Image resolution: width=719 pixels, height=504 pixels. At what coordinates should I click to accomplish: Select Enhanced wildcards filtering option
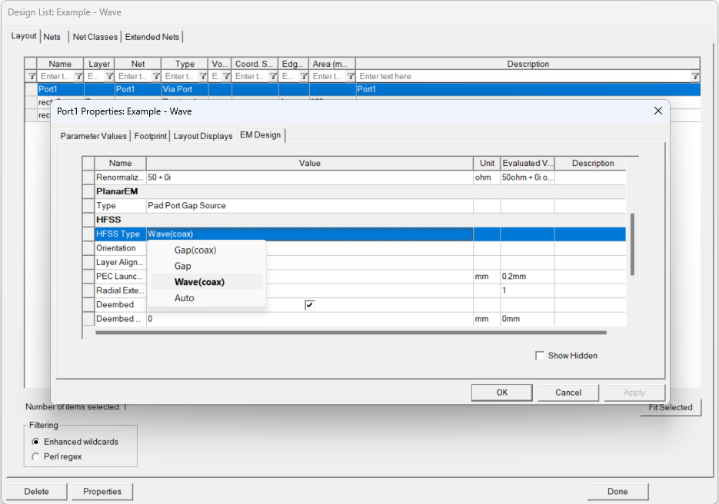point(36,442)
